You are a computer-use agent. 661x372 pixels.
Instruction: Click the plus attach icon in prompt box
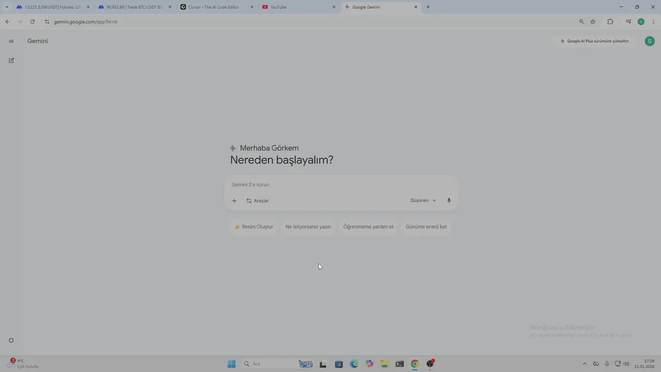click(x=234, y=200)
